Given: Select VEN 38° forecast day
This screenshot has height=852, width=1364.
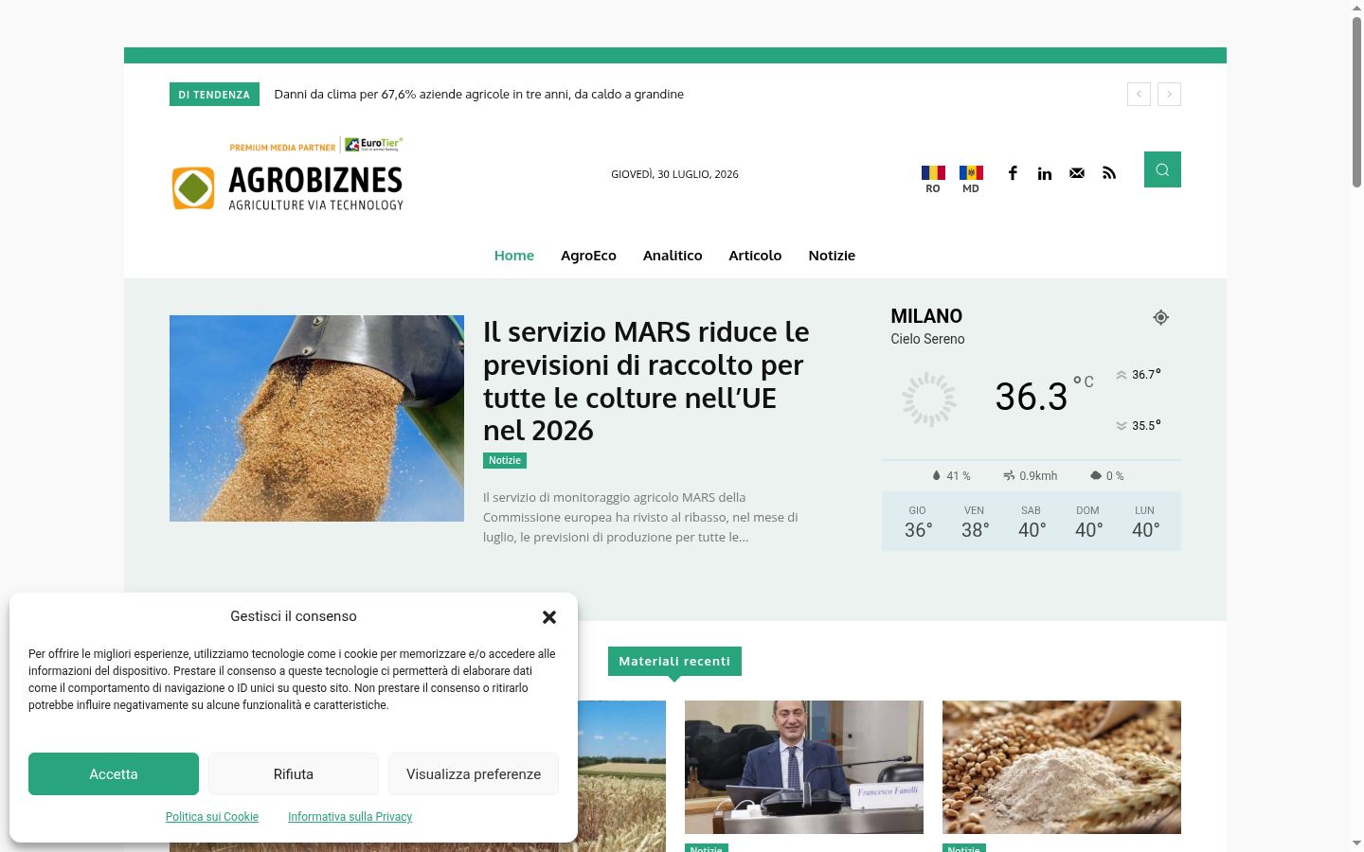Looking at the screenshot, I should click(975, 522).
